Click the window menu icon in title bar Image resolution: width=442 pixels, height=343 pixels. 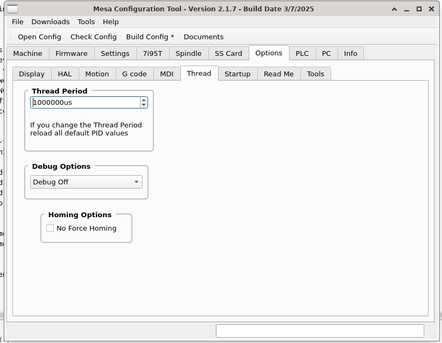tap(12, 9)
